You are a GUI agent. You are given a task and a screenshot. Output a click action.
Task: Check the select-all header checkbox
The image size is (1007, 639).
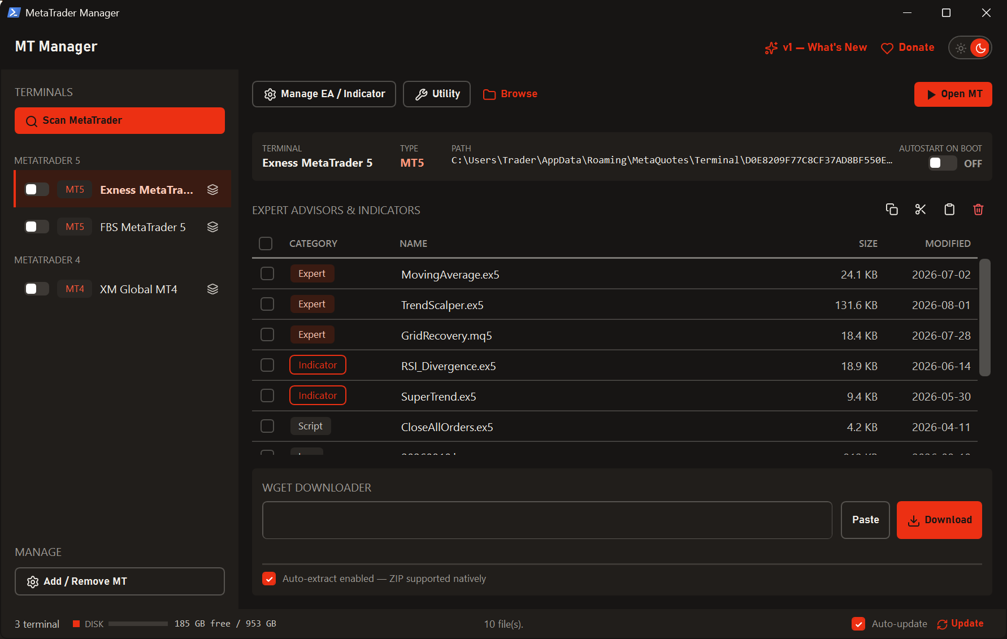(x=266, y=244)
